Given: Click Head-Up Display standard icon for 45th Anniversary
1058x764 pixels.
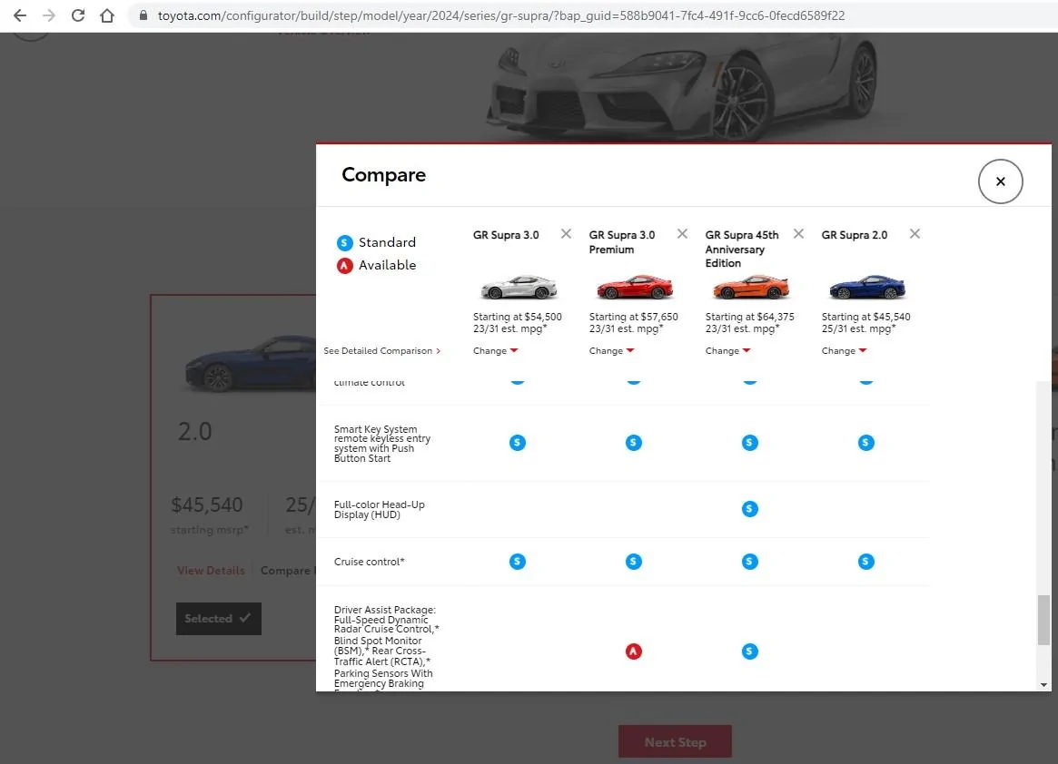Looking at the screenshot, I should tap(749, 508).
